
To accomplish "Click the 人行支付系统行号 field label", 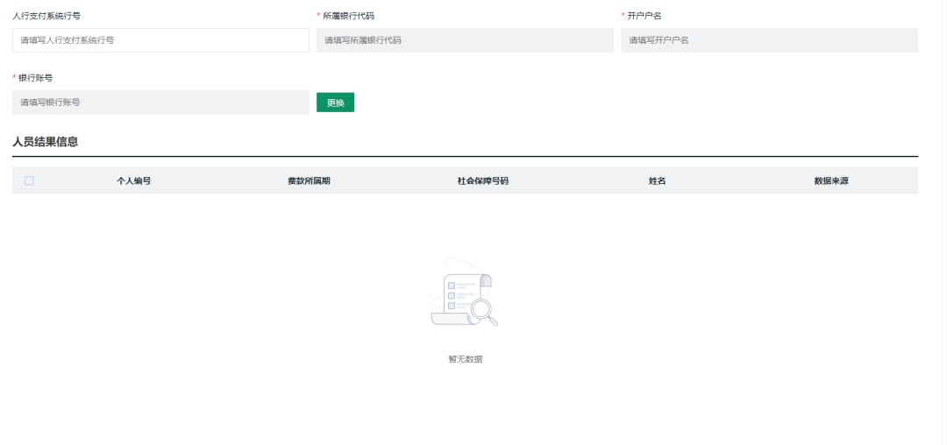I will (46, 16).
